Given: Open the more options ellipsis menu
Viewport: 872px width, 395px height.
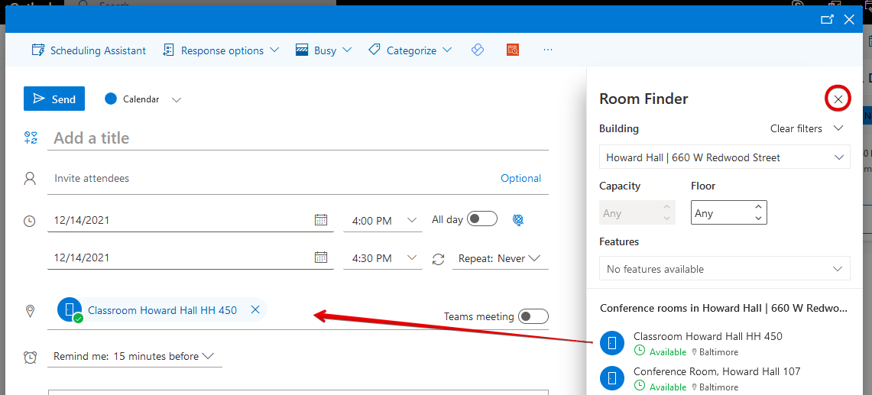Looking at the screenshot, I should [547, 50].
